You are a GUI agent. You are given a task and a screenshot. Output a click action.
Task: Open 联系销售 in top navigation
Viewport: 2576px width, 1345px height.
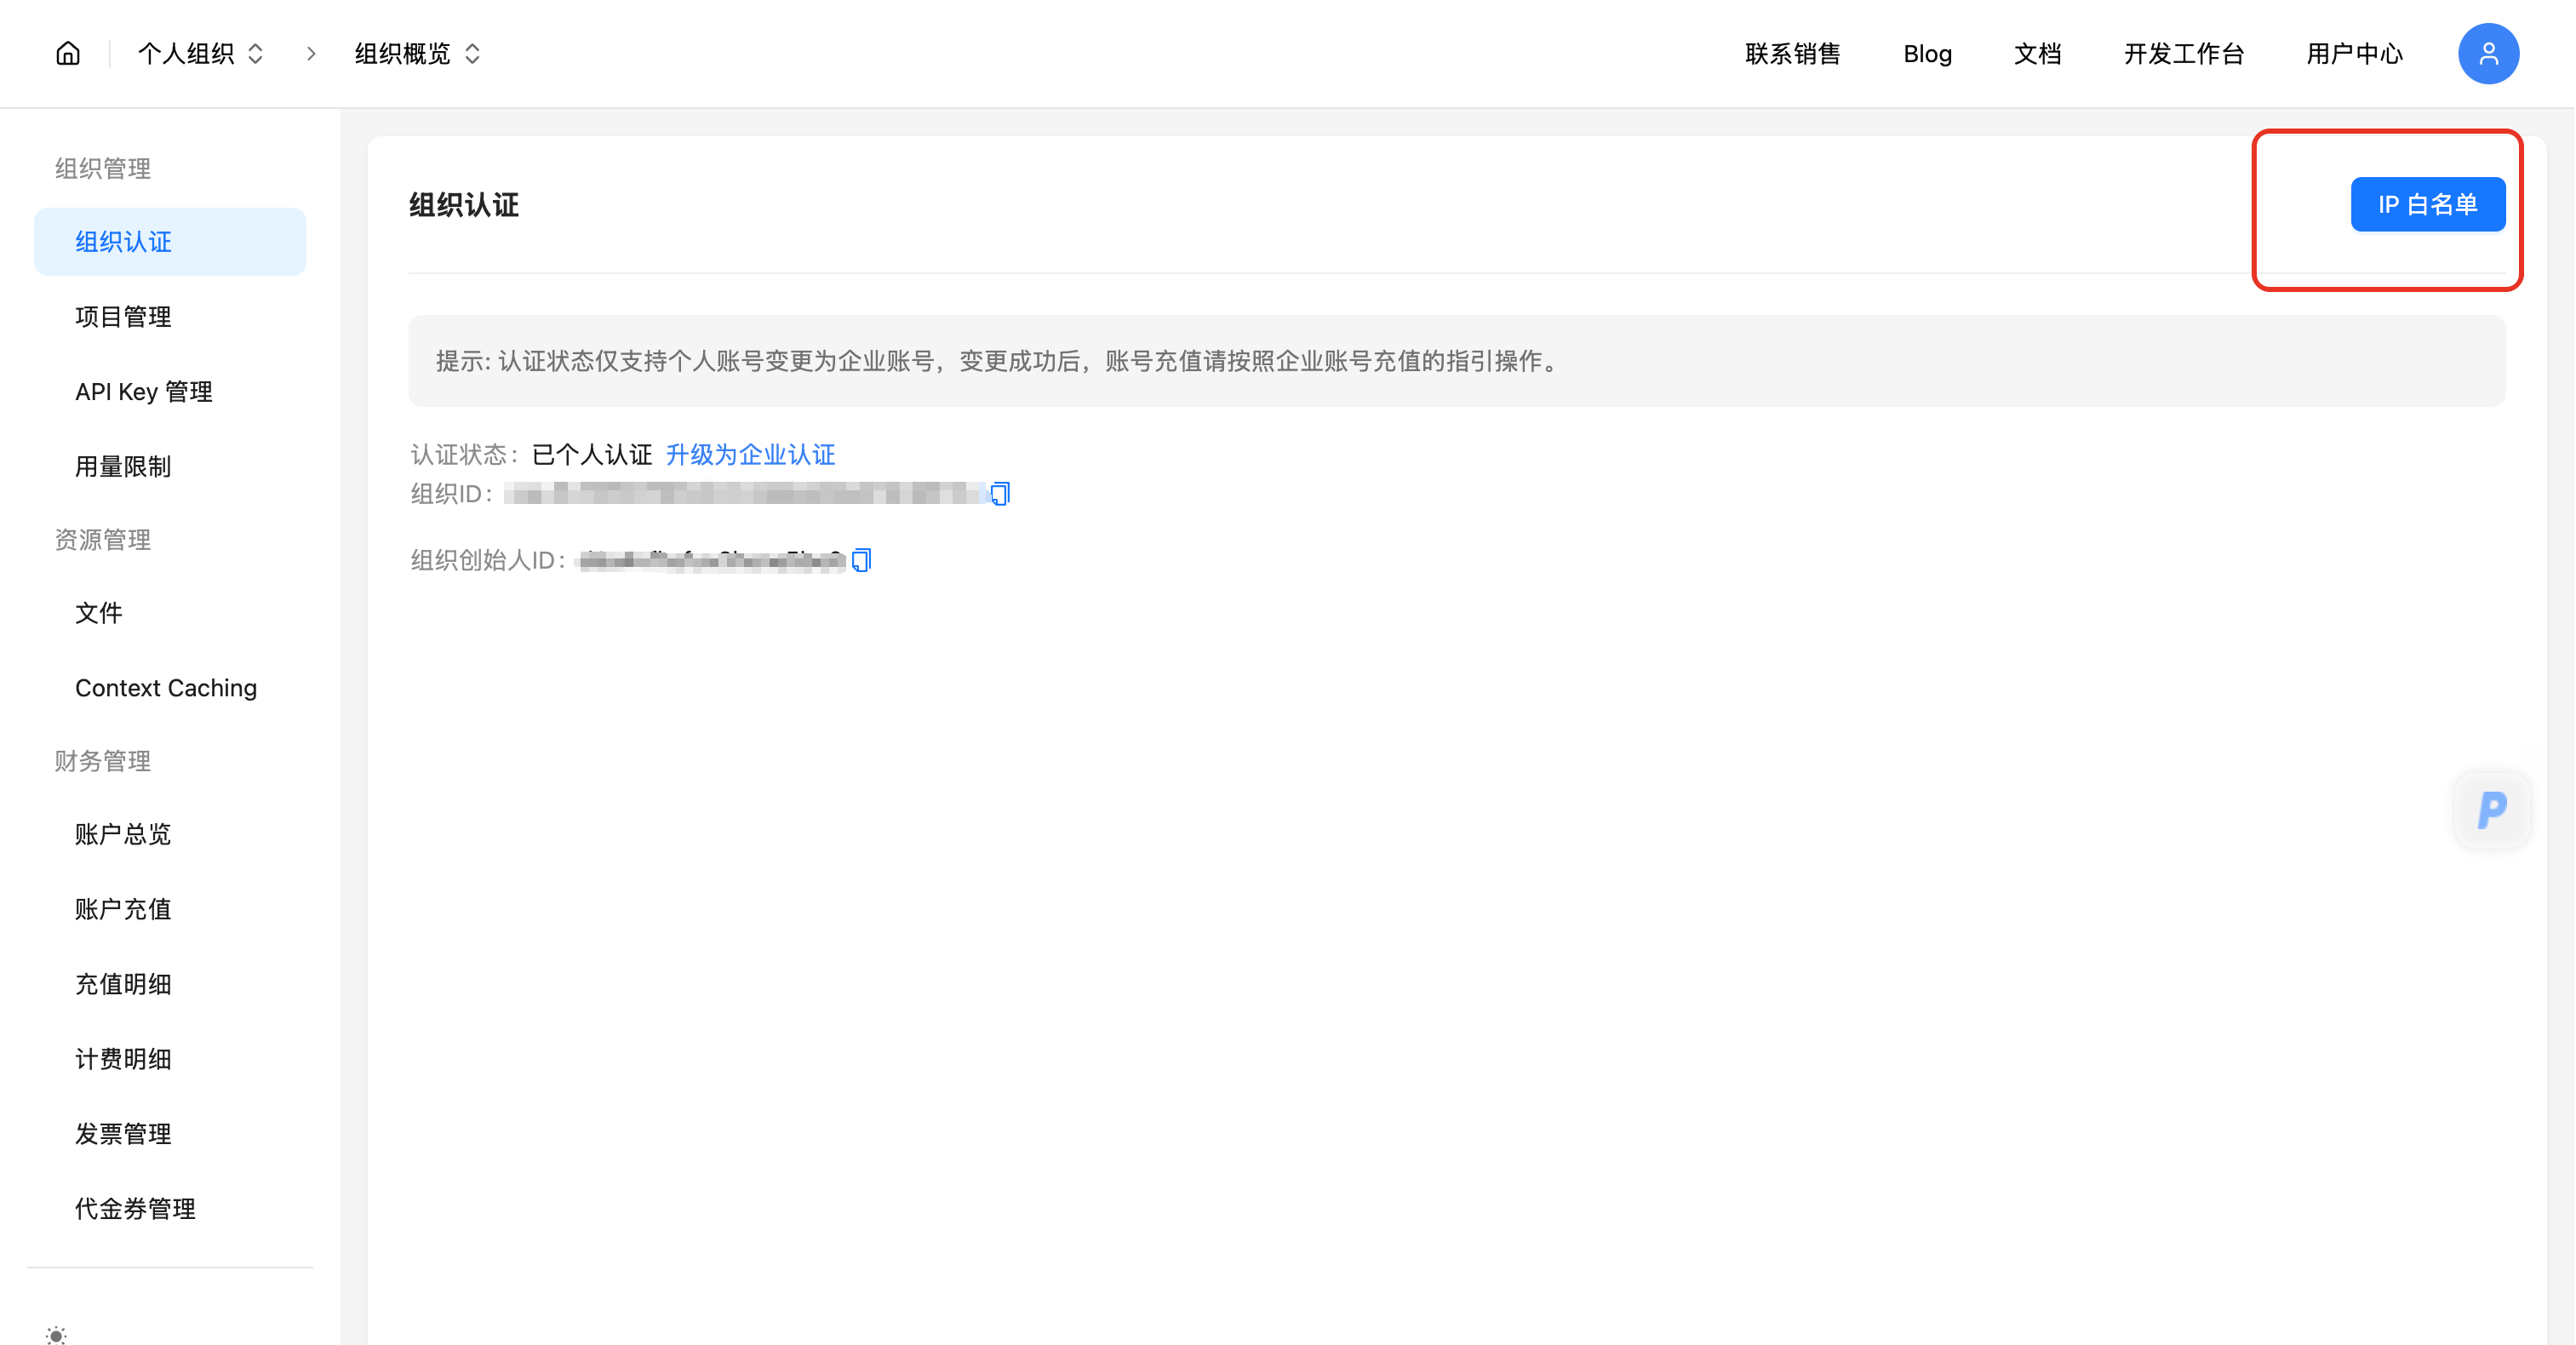coord(1792,53)
